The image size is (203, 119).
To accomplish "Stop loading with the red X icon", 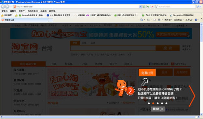I will pyautogui.click(x=153, y=7).
